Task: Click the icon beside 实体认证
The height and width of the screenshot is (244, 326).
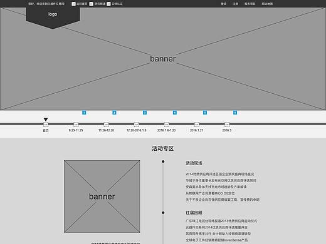Action: [108, 4]
